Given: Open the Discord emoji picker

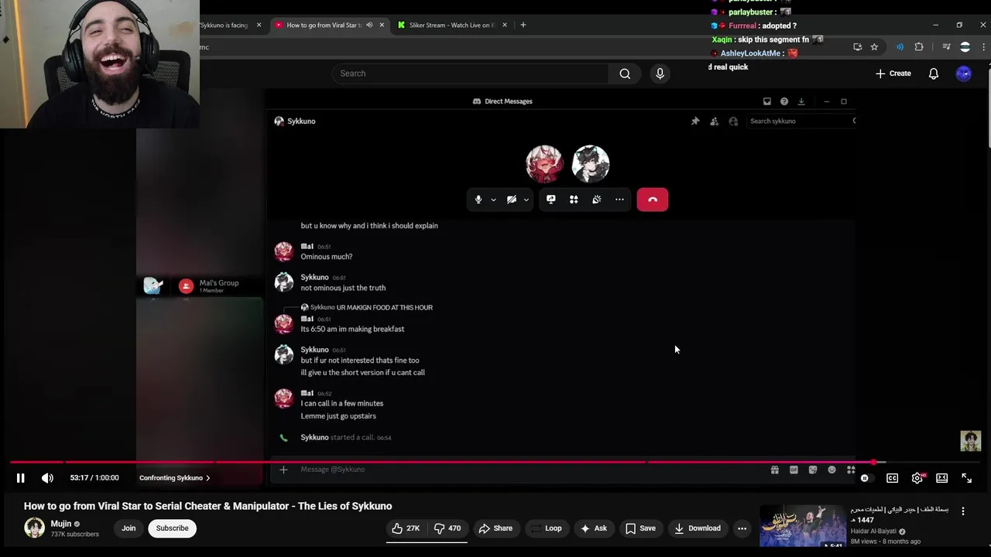Looking at the screenshot, I should 832,470.
